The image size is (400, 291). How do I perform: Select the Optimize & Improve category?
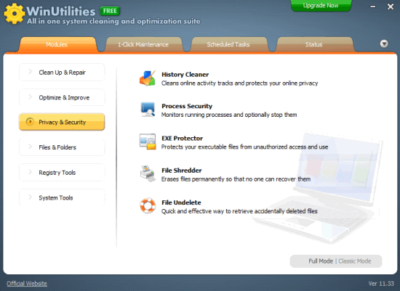click(x=62, y=97)
